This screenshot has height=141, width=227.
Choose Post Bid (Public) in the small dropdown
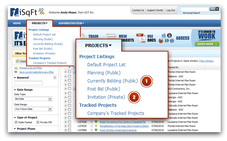(x=43, y=49)
